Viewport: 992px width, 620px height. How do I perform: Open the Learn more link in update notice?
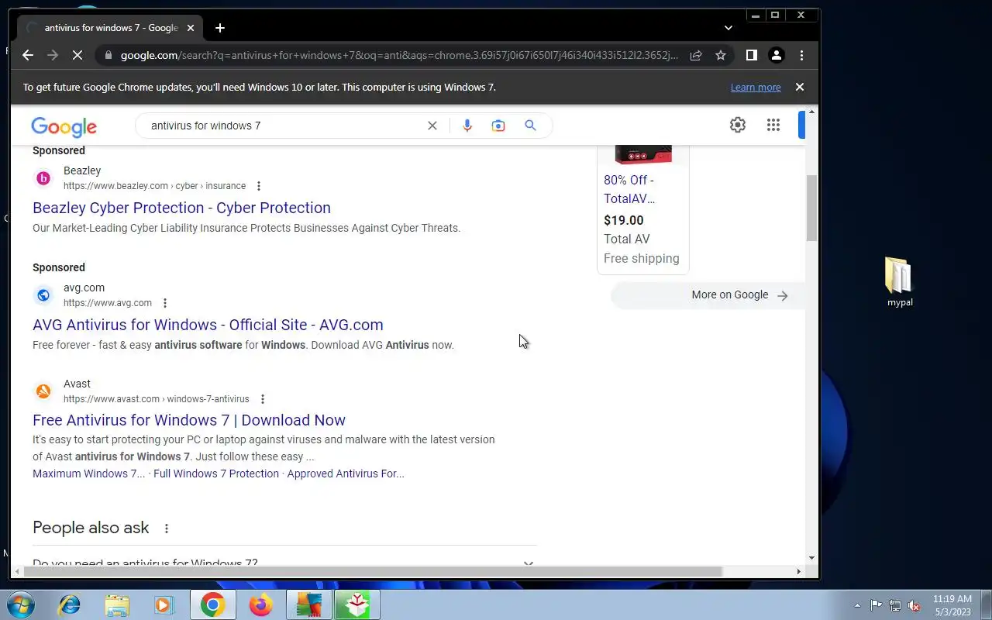point(756,88)
